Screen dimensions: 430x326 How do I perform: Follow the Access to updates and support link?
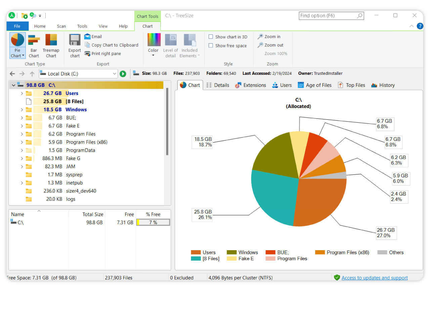click(x=375, y=277)
